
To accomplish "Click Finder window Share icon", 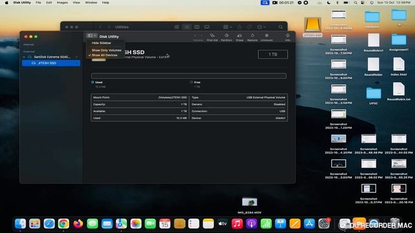I will 239,27.
